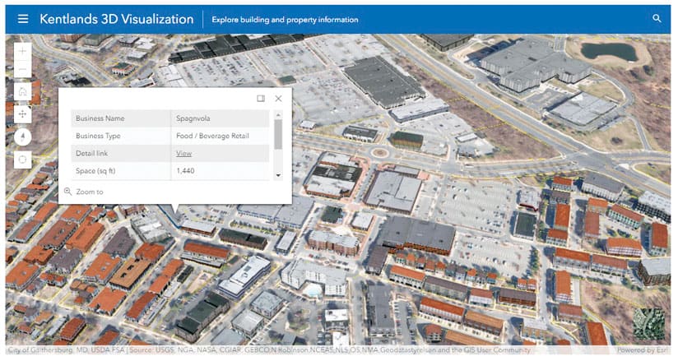Open the View detail link

(183, 154)
